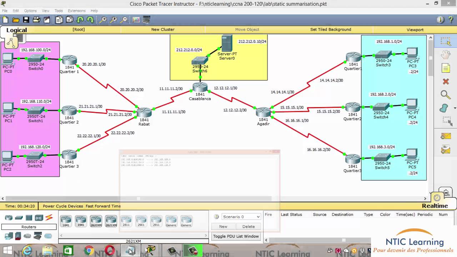Expand the Draw Polygon tool arrow

click(x=455, y=108)
